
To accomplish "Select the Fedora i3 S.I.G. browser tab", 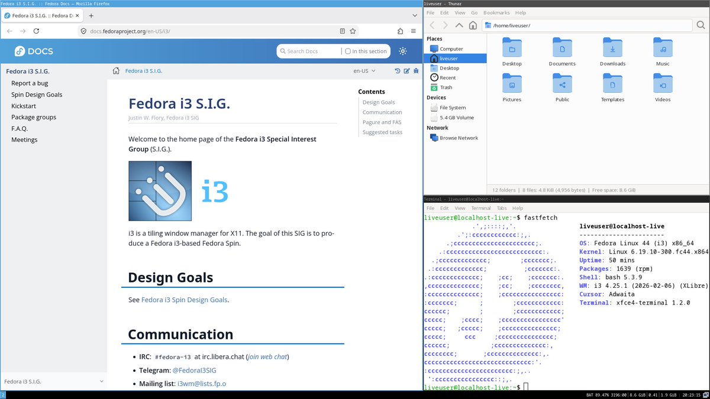I will click(42, 15).
